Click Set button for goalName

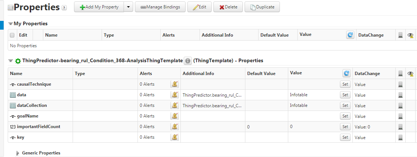tap(345, 116)
